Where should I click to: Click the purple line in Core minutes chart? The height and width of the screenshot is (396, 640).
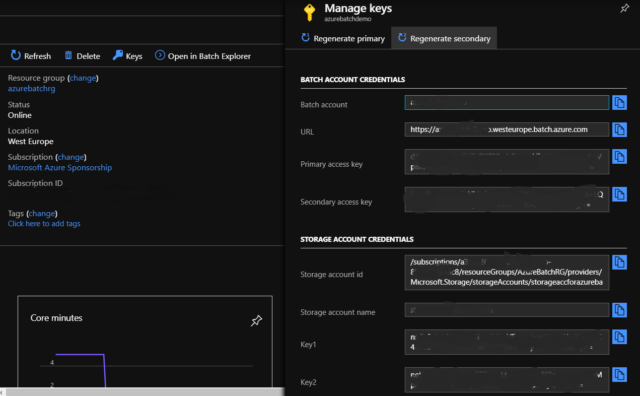pos(80,355)
